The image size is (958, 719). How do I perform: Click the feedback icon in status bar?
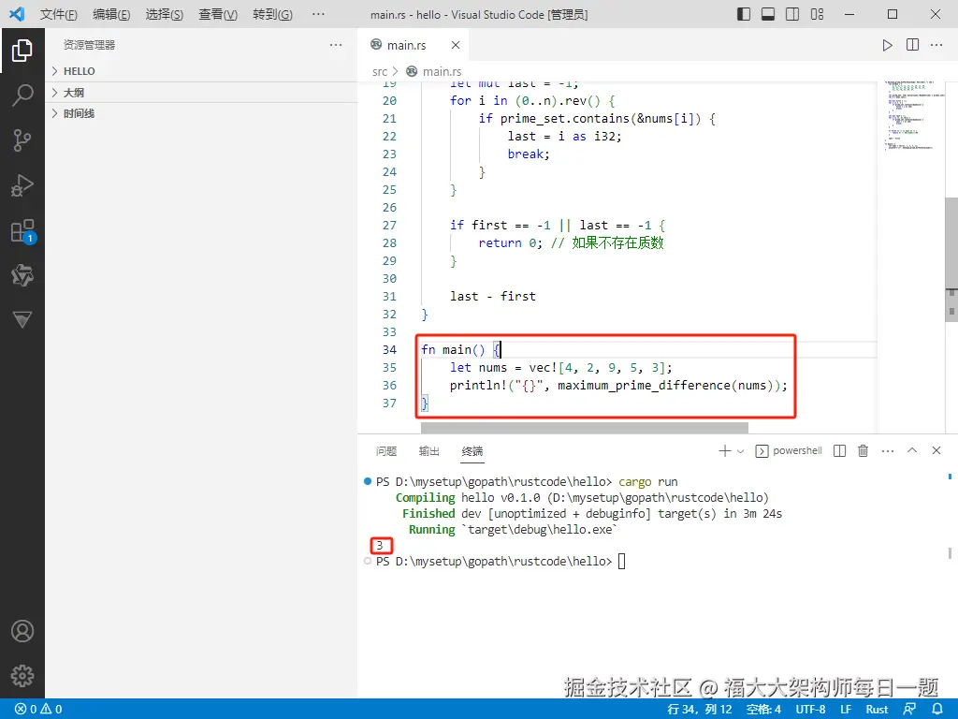[x=909, y=710]
